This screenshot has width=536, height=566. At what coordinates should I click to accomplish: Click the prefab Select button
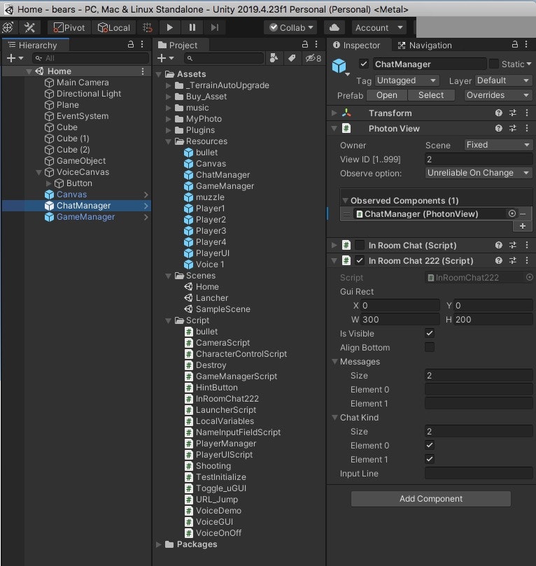431,95
